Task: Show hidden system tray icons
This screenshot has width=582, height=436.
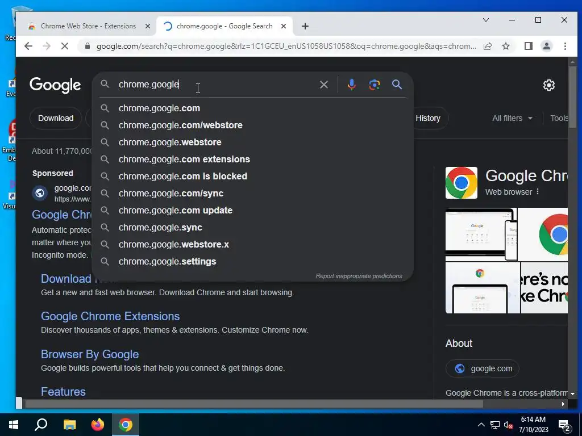Action: pyautogui.click(x=481, y=425)
